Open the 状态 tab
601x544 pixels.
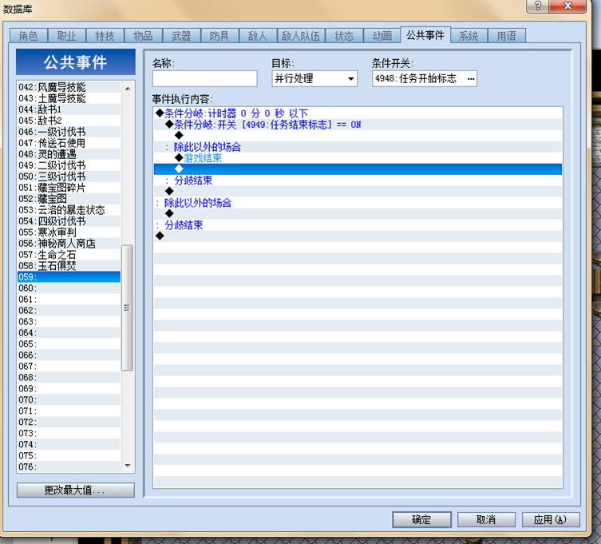pos(344,36)
